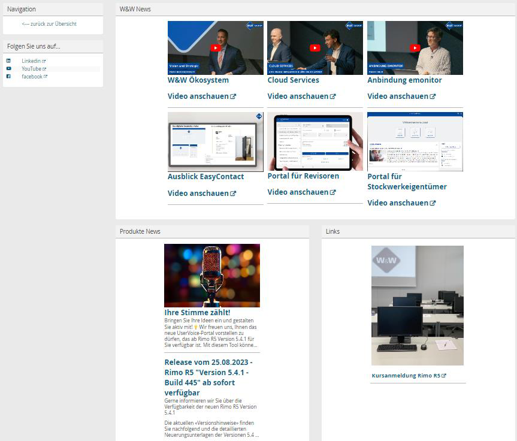Go back via 'zurück zur Übersicht'
The height and width of the screenshot is (441, 517).
pyautogui.click(x=49, y=24)
